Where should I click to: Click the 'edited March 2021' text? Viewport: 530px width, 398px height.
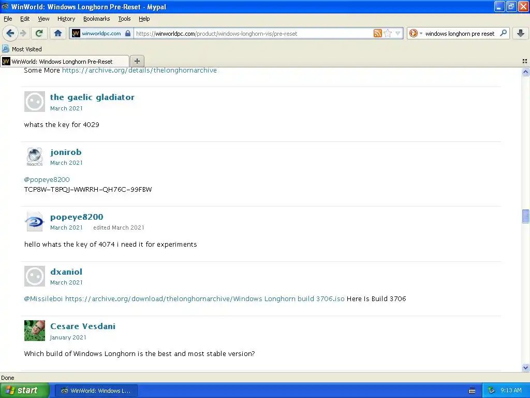[119, 228]
